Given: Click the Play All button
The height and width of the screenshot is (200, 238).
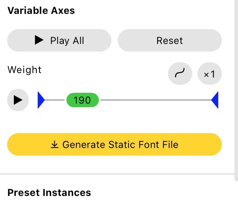Looking at the screenshot, I should tap(59, 40).
